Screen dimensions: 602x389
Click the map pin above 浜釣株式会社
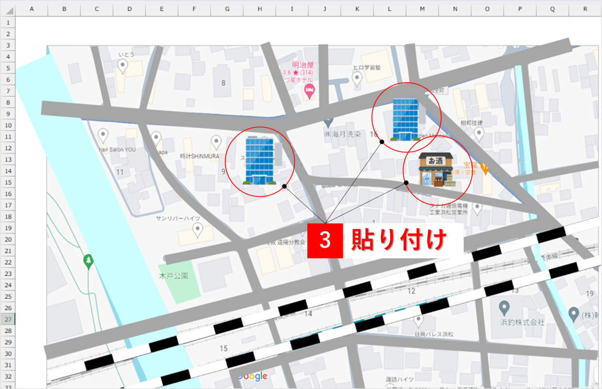(504, 308)
